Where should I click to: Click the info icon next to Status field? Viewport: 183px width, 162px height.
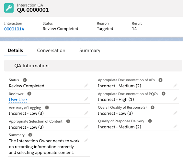tap(25, 80)
